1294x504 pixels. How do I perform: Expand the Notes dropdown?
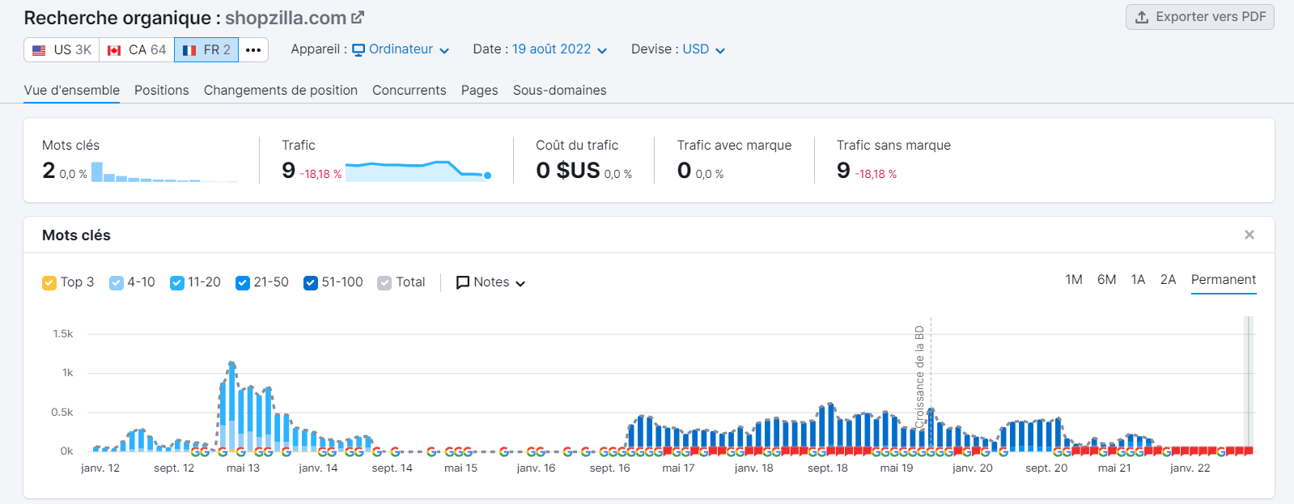491,282
